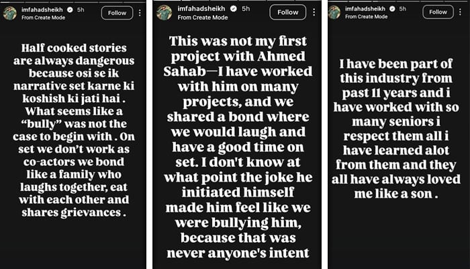The height and width of the screenshot is (269, 470).
Task: Click verified badge on '11 years' story
Action: (x=392, y=9)
